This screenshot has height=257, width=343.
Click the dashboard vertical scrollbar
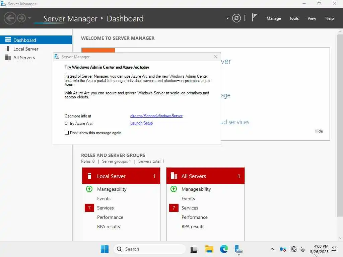pyautogui.click(x=340, y=125)
